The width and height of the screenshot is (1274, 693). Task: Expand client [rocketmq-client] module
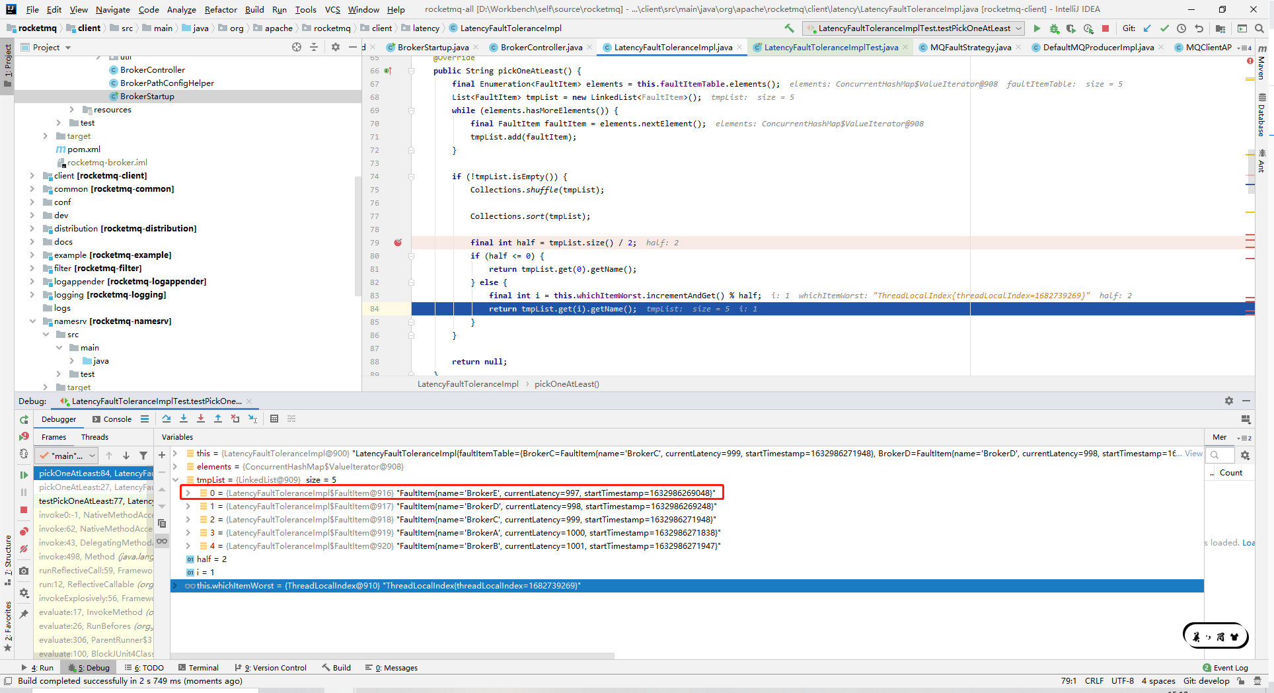pos(32,176)
